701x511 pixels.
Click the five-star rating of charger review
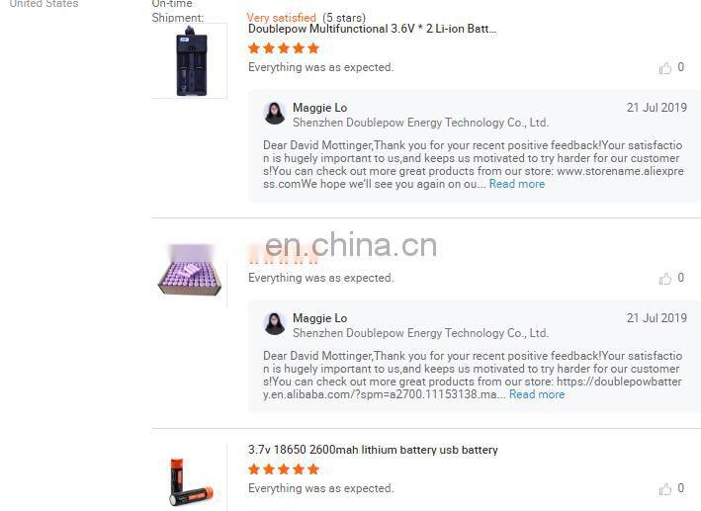pyautogui.click(x=284, y=48)
